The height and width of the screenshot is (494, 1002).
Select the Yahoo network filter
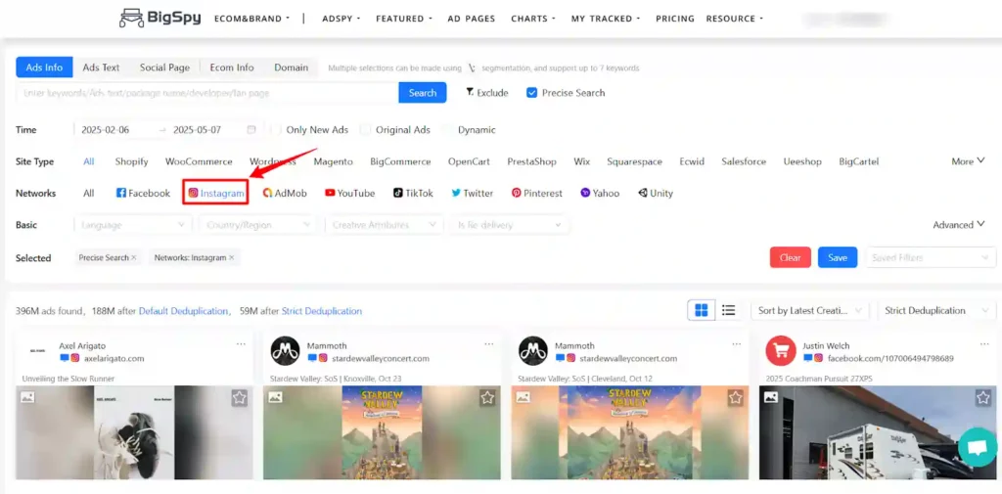600,193
